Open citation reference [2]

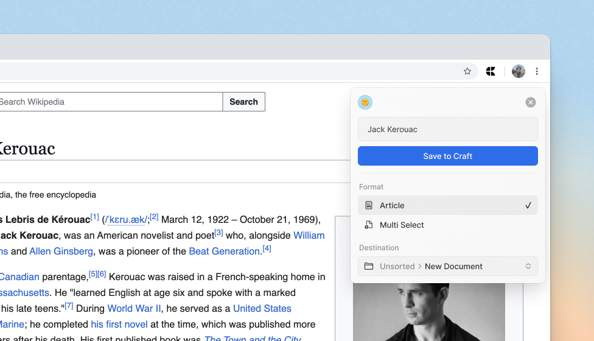tap(154, 217)
